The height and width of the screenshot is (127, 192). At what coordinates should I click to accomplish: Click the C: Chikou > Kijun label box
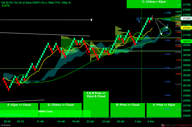[154, 4]
